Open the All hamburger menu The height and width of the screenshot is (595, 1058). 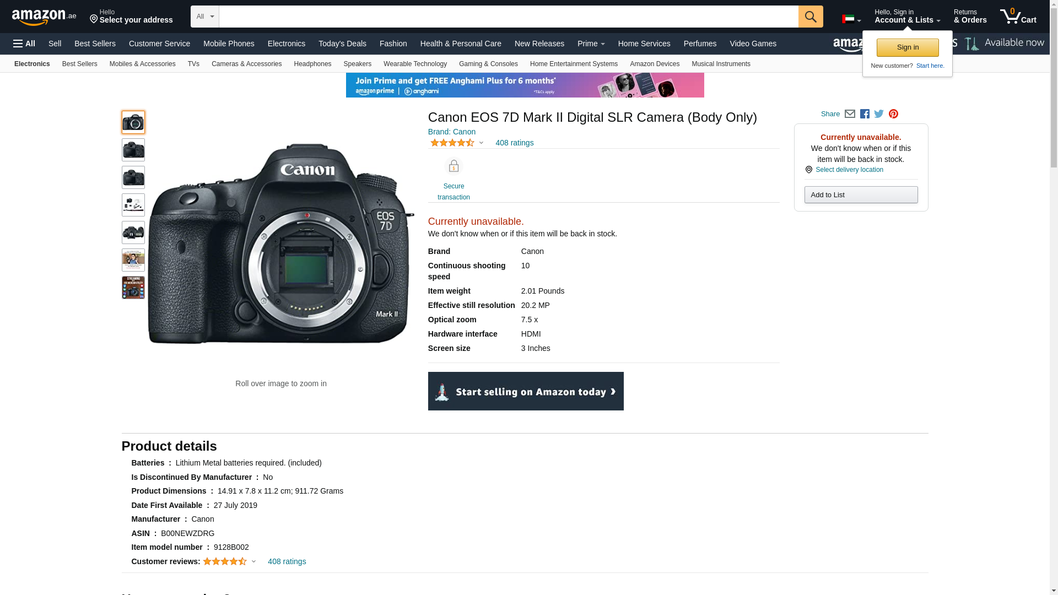pyautogui.click(x=24, y=44)
